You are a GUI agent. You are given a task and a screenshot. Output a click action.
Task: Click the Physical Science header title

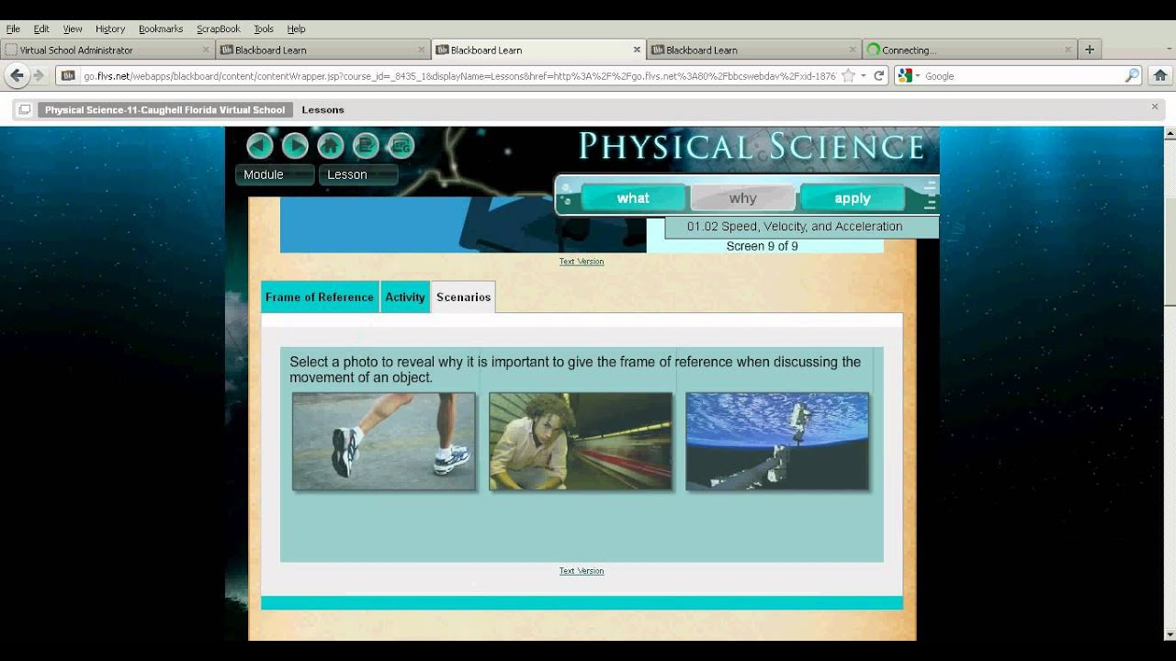[751, 146]
